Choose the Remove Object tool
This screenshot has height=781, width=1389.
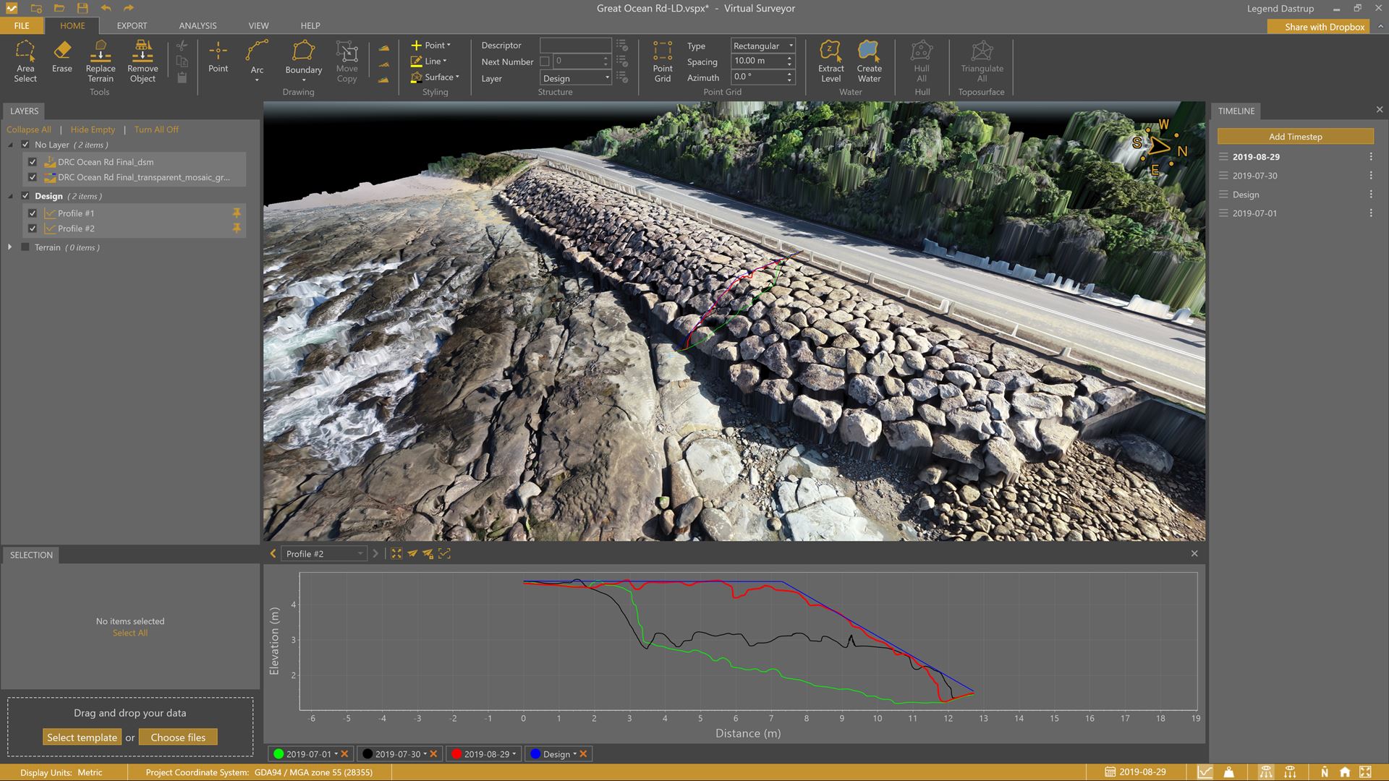pos(143,61)
